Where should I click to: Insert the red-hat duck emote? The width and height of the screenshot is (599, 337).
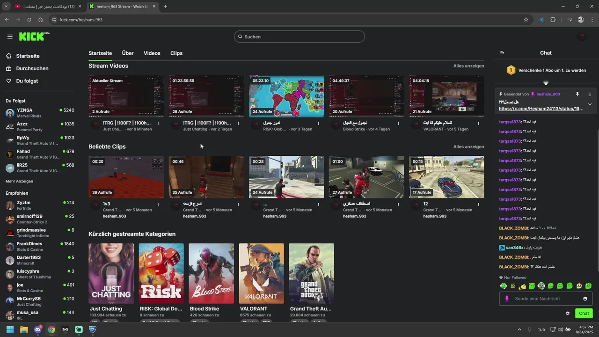pyautogui.click(x=579, y=286)
